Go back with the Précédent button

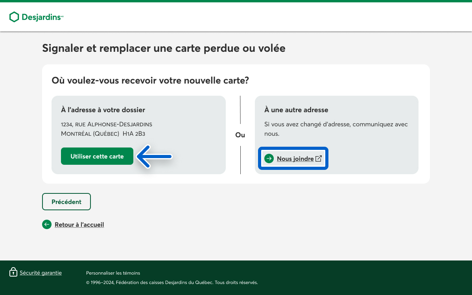point(66,202)
